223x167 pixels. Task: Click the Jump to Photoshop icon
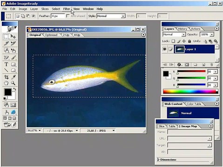7,124
